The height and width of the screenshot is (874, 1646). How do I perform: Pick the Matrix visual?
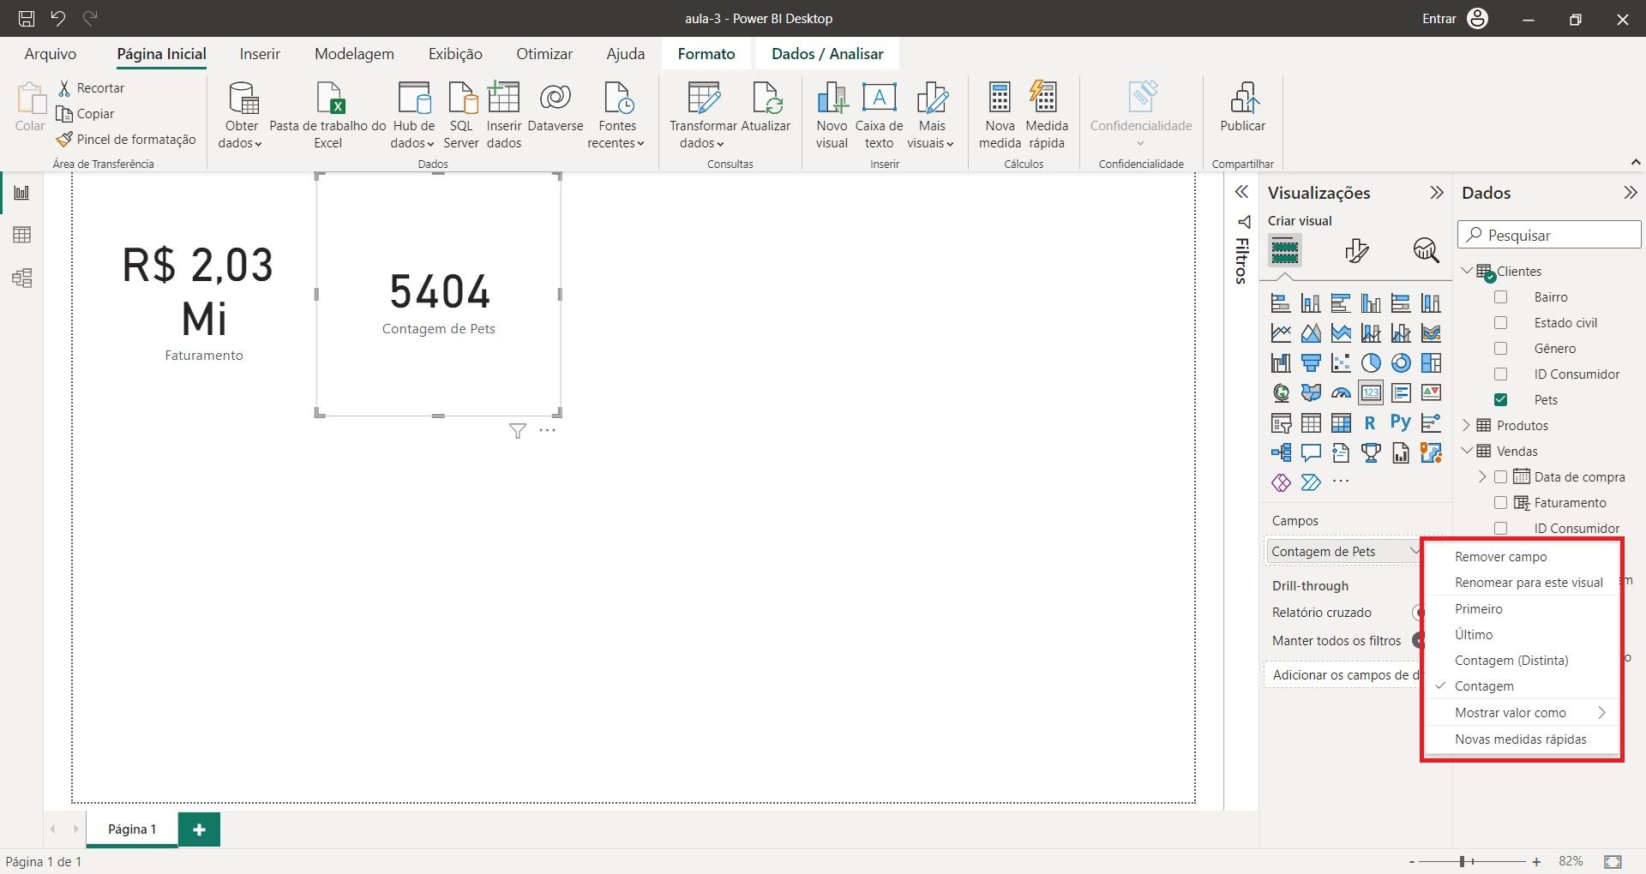(x=1341, y=422)
